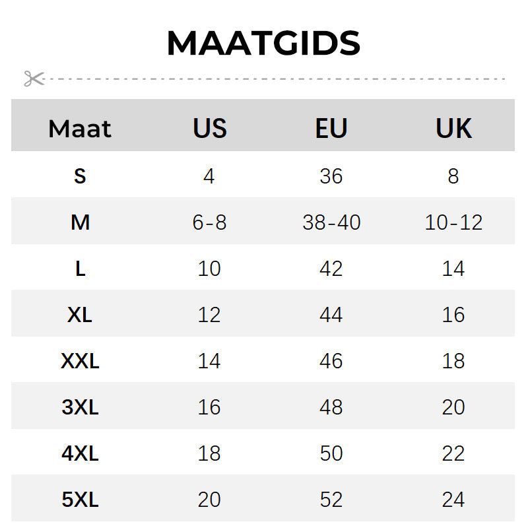528x528 pixels.
Task: Click size M row label
Action: pos(80,222)
